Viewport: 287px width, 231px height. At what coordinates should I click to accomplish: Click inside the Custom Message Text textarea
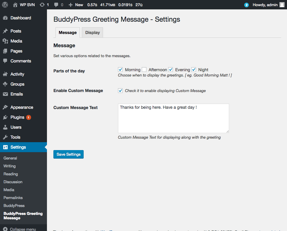tap(173, 118)
